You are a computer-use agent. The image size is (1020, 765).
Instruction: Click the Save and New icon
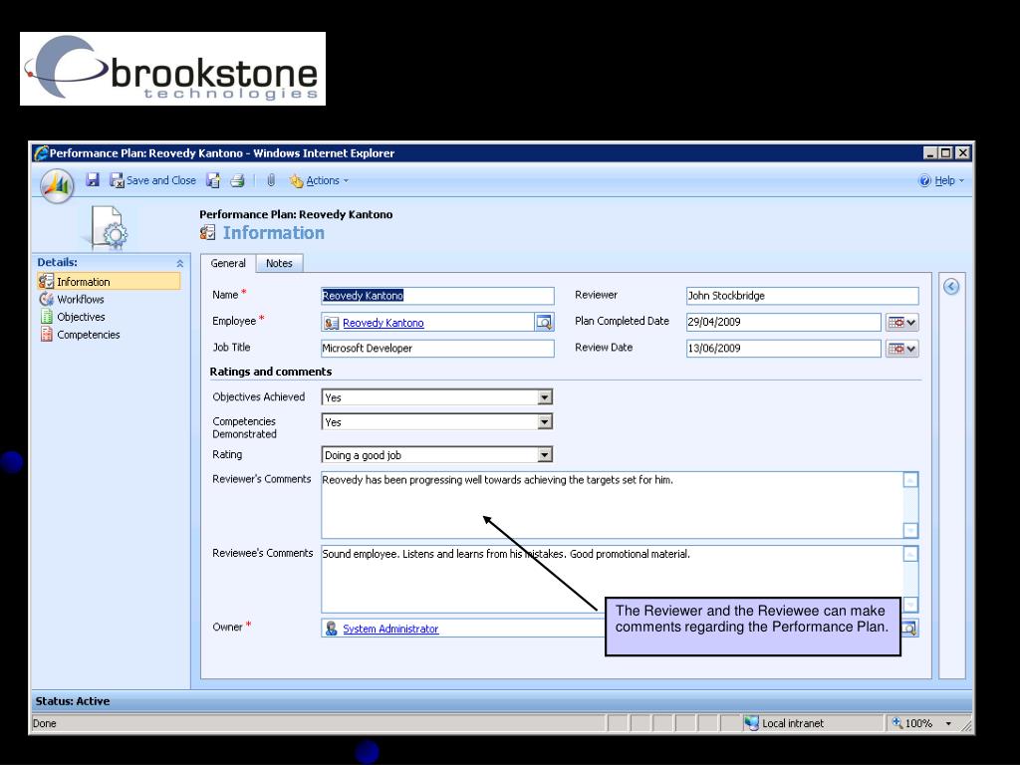point(213,180)
